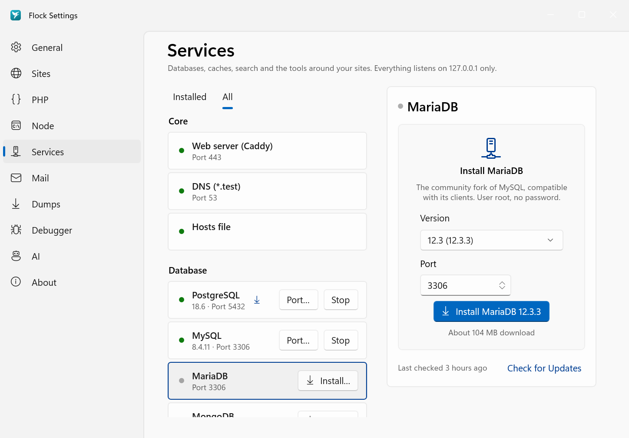This screenshot has height=438, width=629.
Task: Click the "Port 443" text
Action: [x=207, y=157]
